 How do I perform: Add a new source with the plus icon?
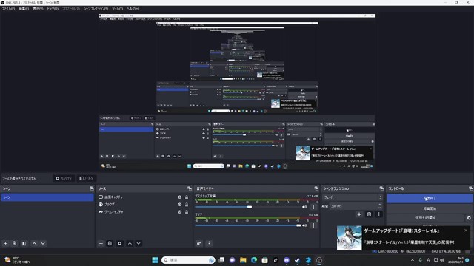[x=101, y=243]
